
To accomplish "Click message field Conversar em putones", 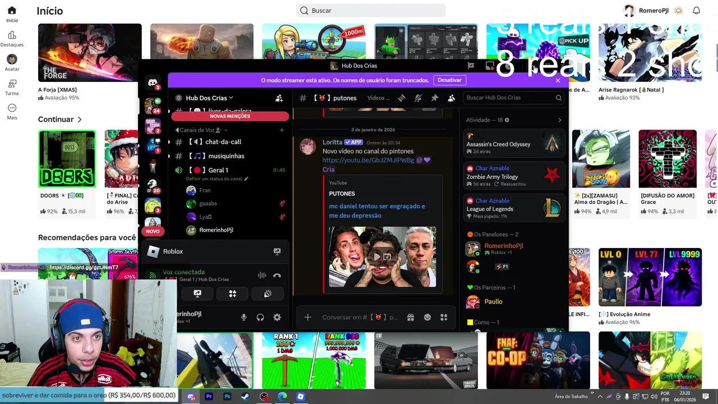I will (360, 317).
